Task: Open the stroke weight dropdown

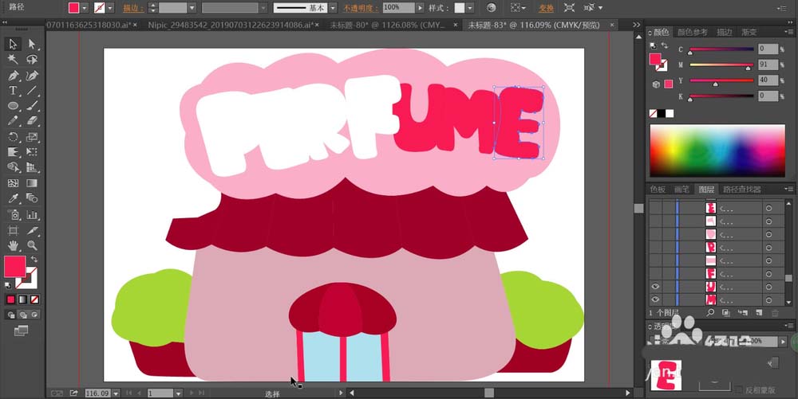Action: click(x=192, y=8)
